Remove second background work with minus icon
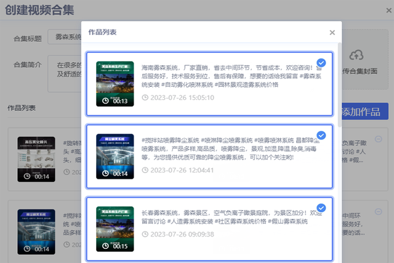The height and width of the screenshot is (263, 394). [379, 212]
